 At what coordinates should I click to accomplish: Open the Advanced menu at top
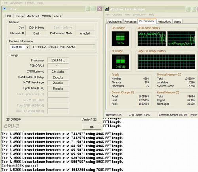[x=16, y=3]
